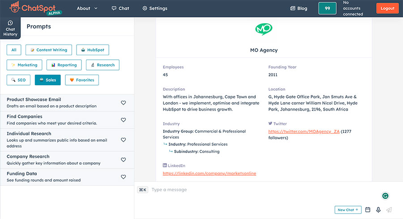This screenshot has height=219, width=403.
Task: Click the Twitter bird icon
Action: pos(270,124)
